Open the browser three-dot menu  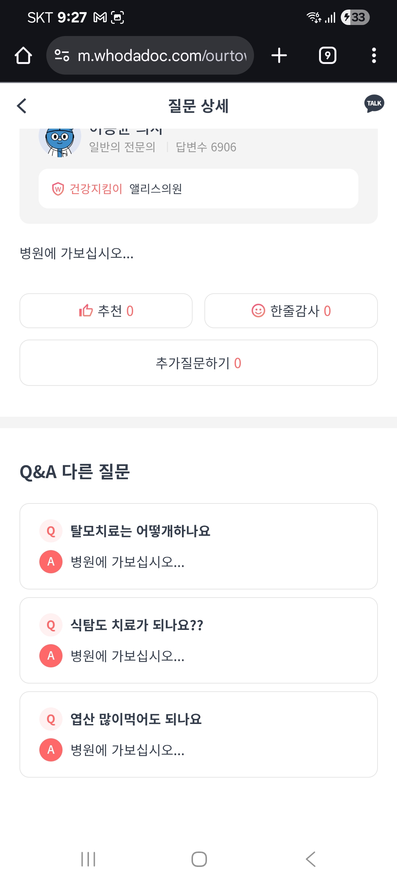point(374,55)
